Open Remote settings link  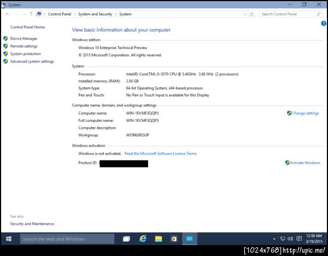[24, 46]
